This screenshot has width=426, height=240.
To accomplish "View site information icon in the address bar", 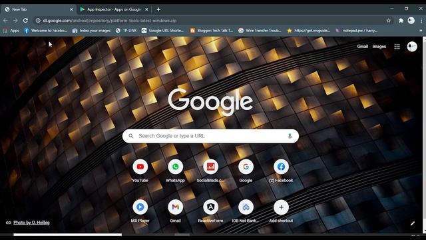I will coord(38,21).
